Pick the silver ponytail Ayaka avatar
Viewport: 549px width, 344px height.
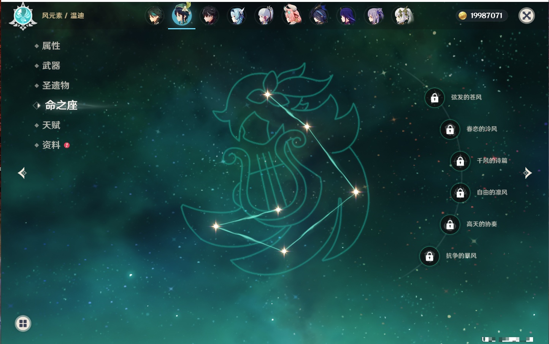264,16
